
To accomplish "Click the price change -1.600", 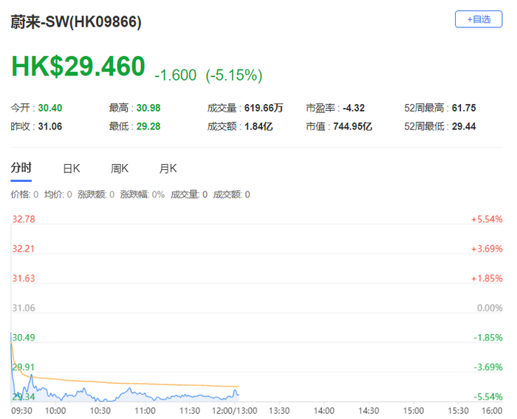I will (x=176, y=75).
